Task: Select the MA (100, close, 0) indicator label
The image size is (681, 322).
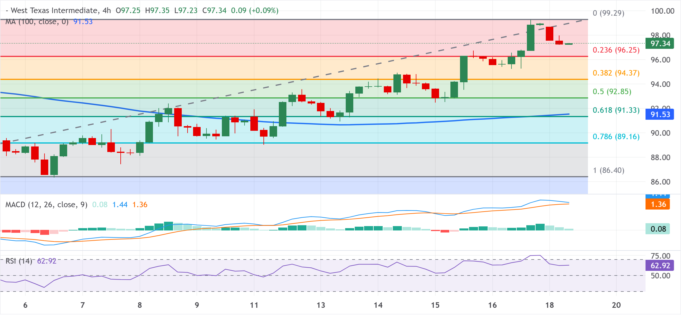Action: tap(37, 22)
